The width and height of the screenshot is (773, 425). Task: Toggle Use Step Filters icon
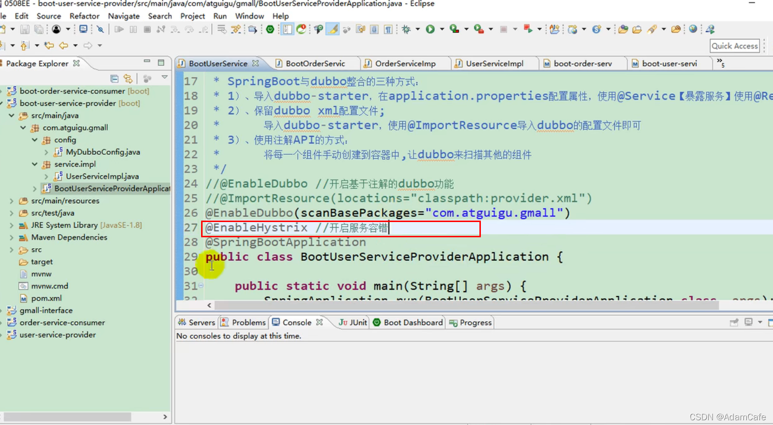236,30
